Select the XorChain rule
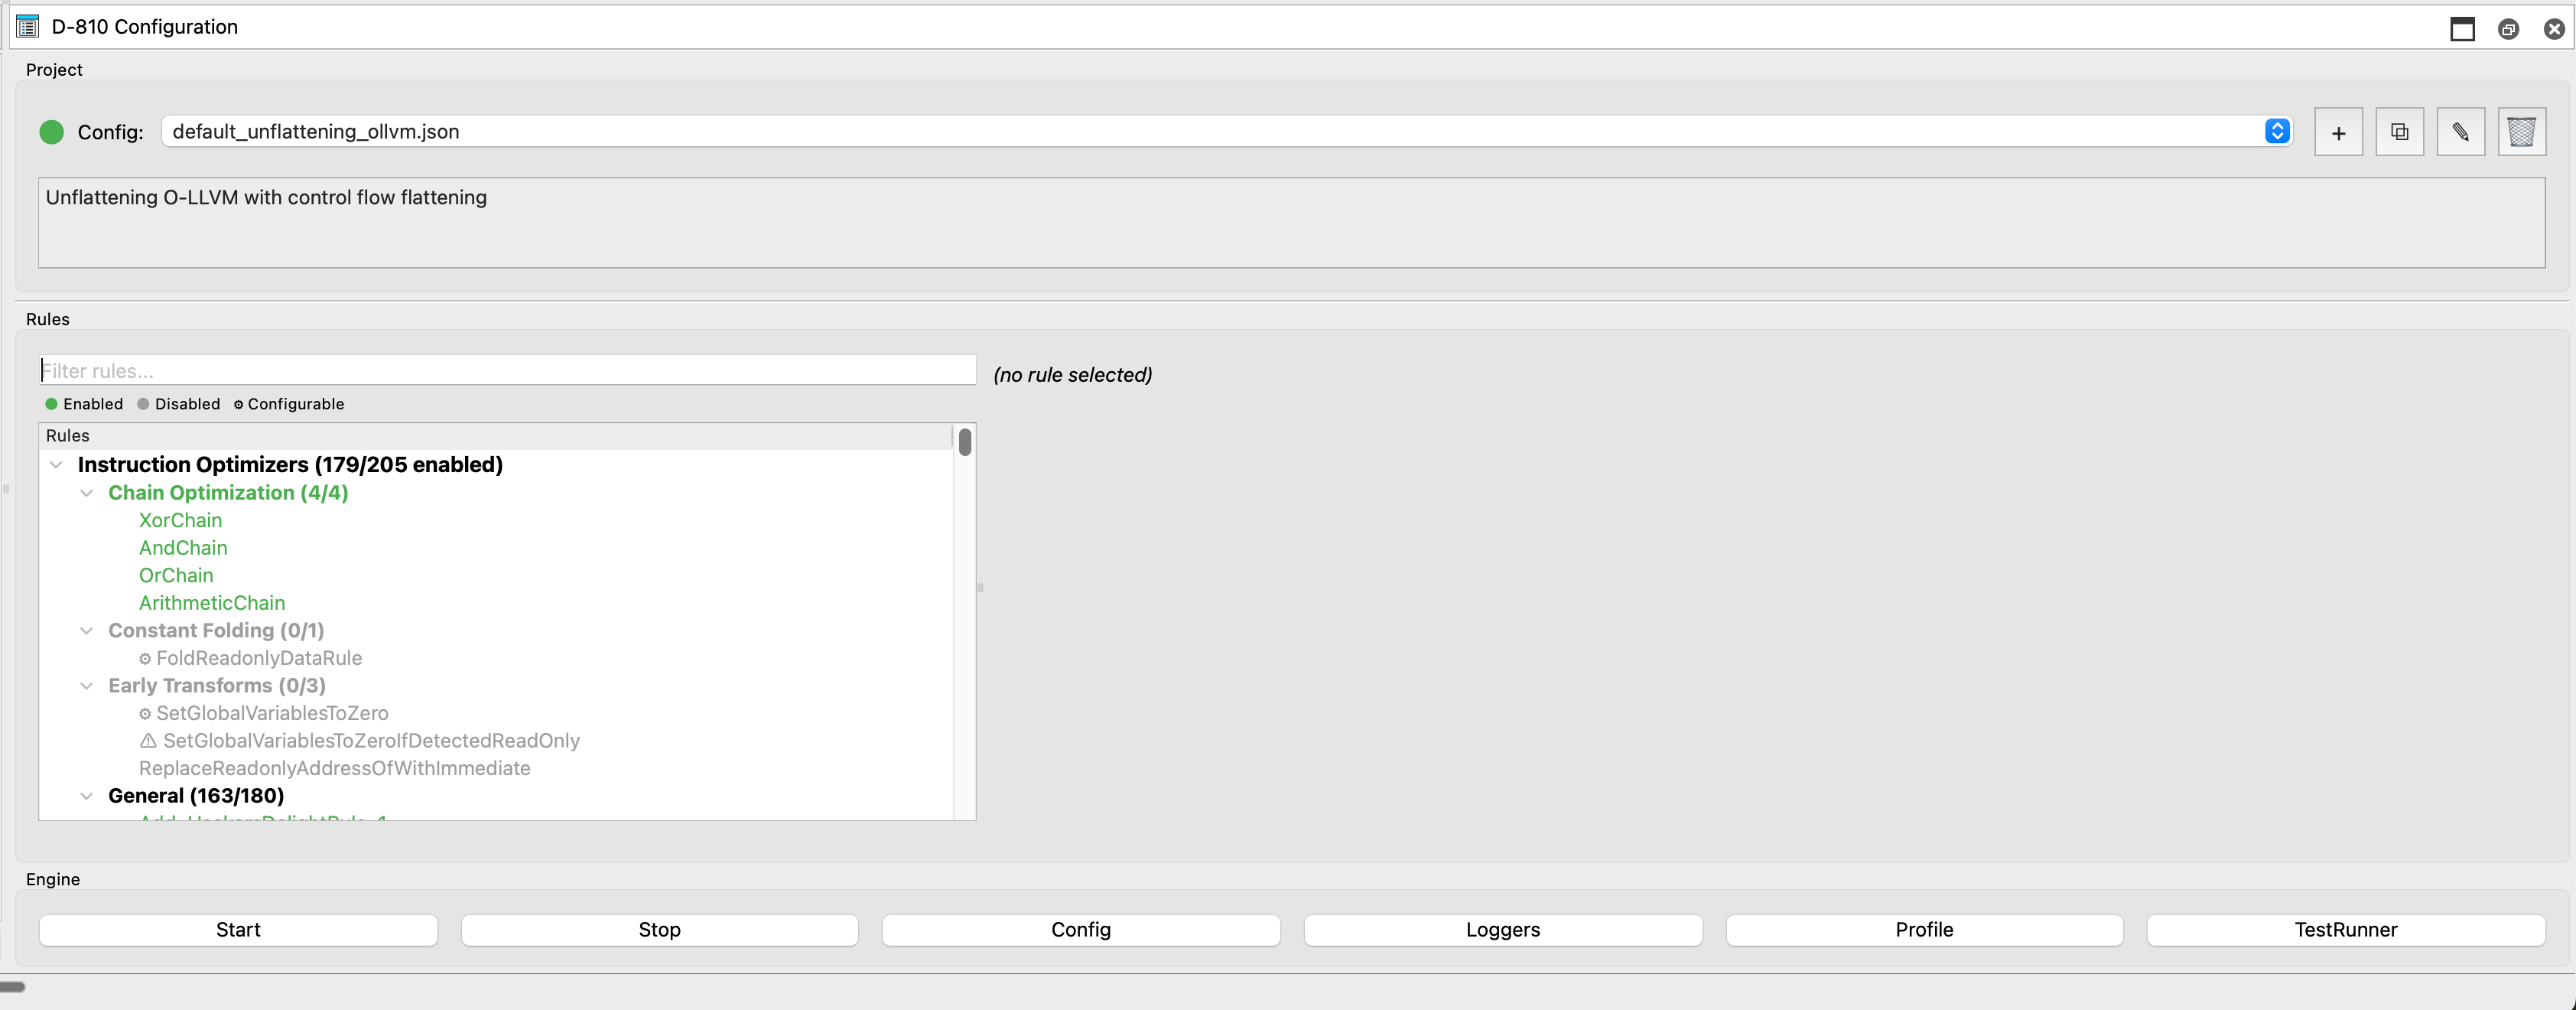Viewport: 2576px width, 1010px height. pyautogui.click(x=180, y=520)
